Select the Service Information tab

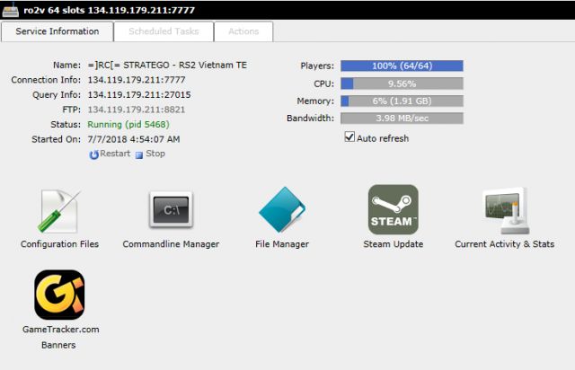tap(57, 31)
